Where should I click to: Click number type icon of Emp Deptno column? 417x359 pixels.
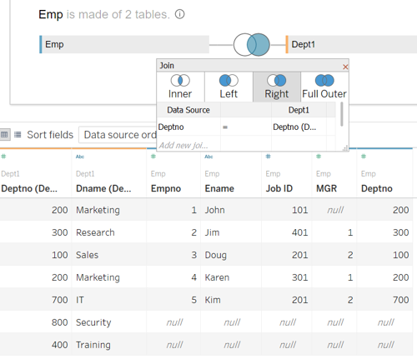point(364,157)
